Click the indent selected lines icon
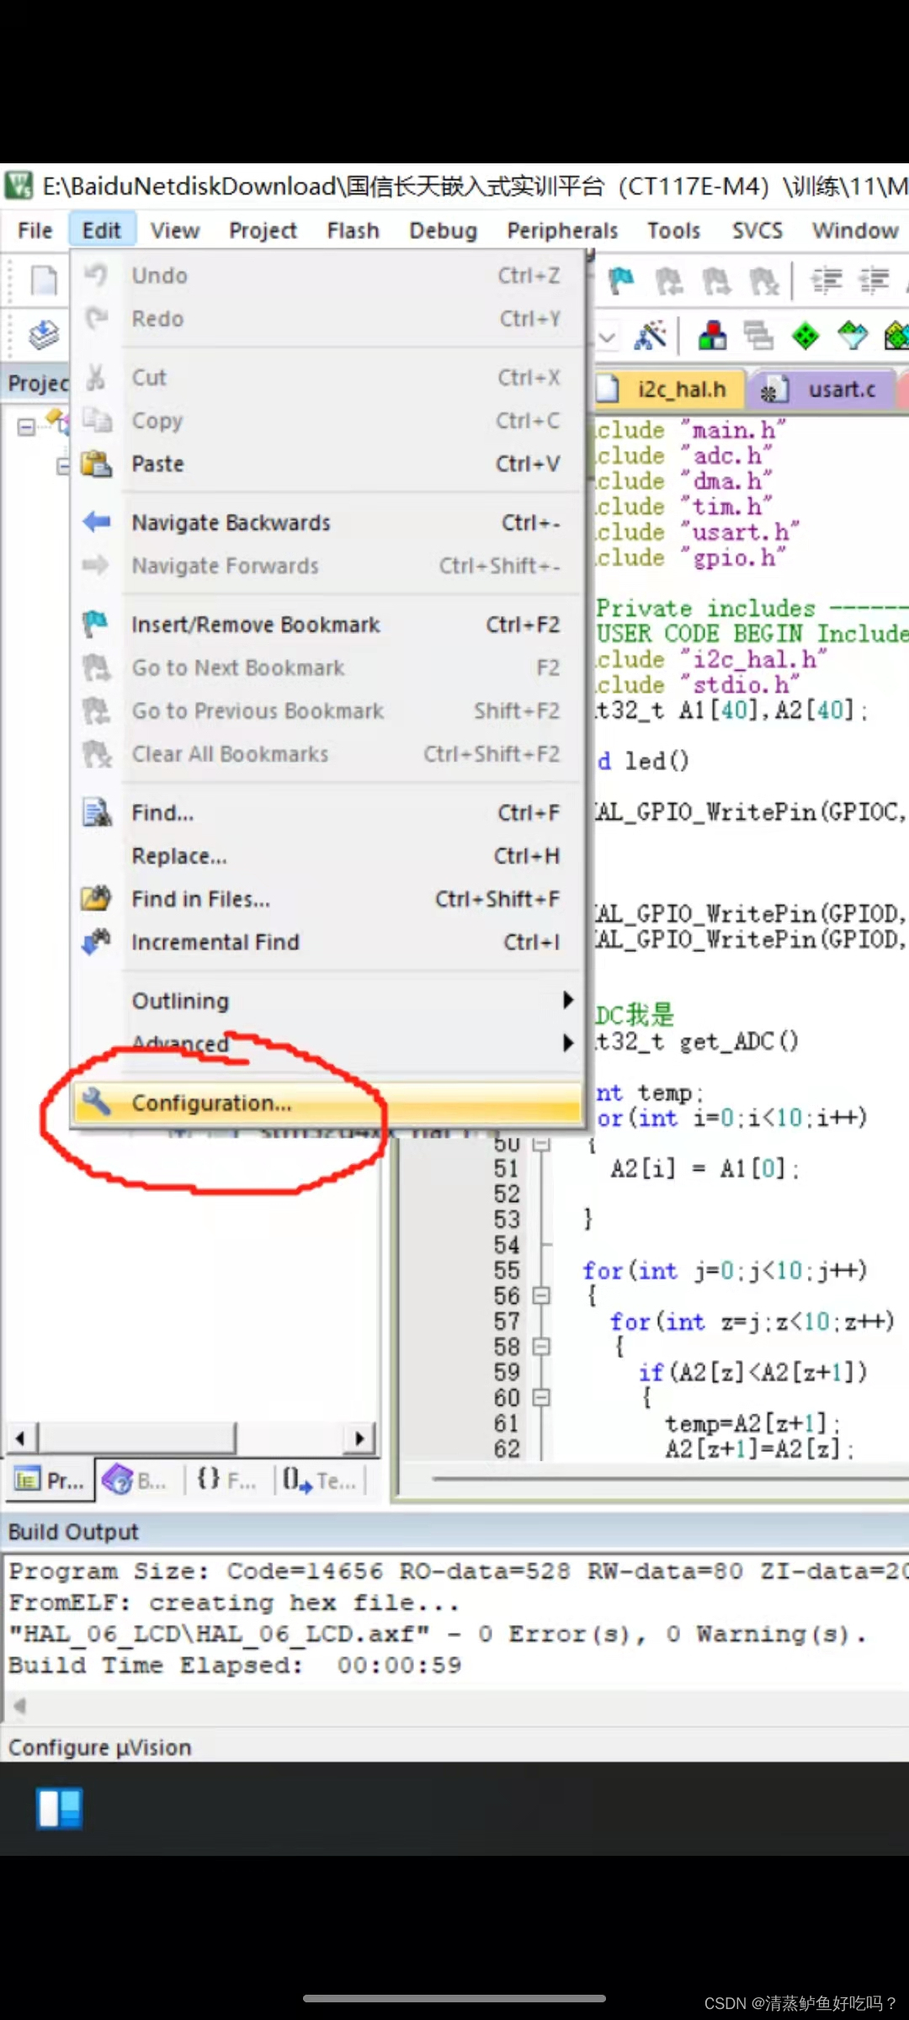 click(x=827, y=280)
